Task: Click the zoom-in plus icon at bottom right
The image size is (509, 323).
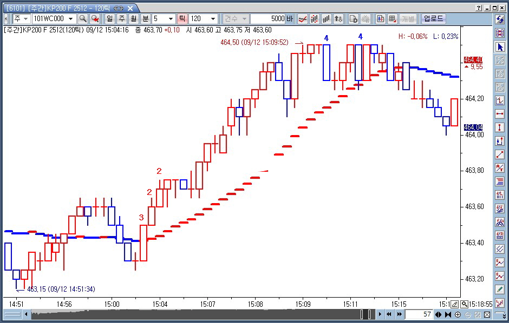Action: [x=458, y=315]
